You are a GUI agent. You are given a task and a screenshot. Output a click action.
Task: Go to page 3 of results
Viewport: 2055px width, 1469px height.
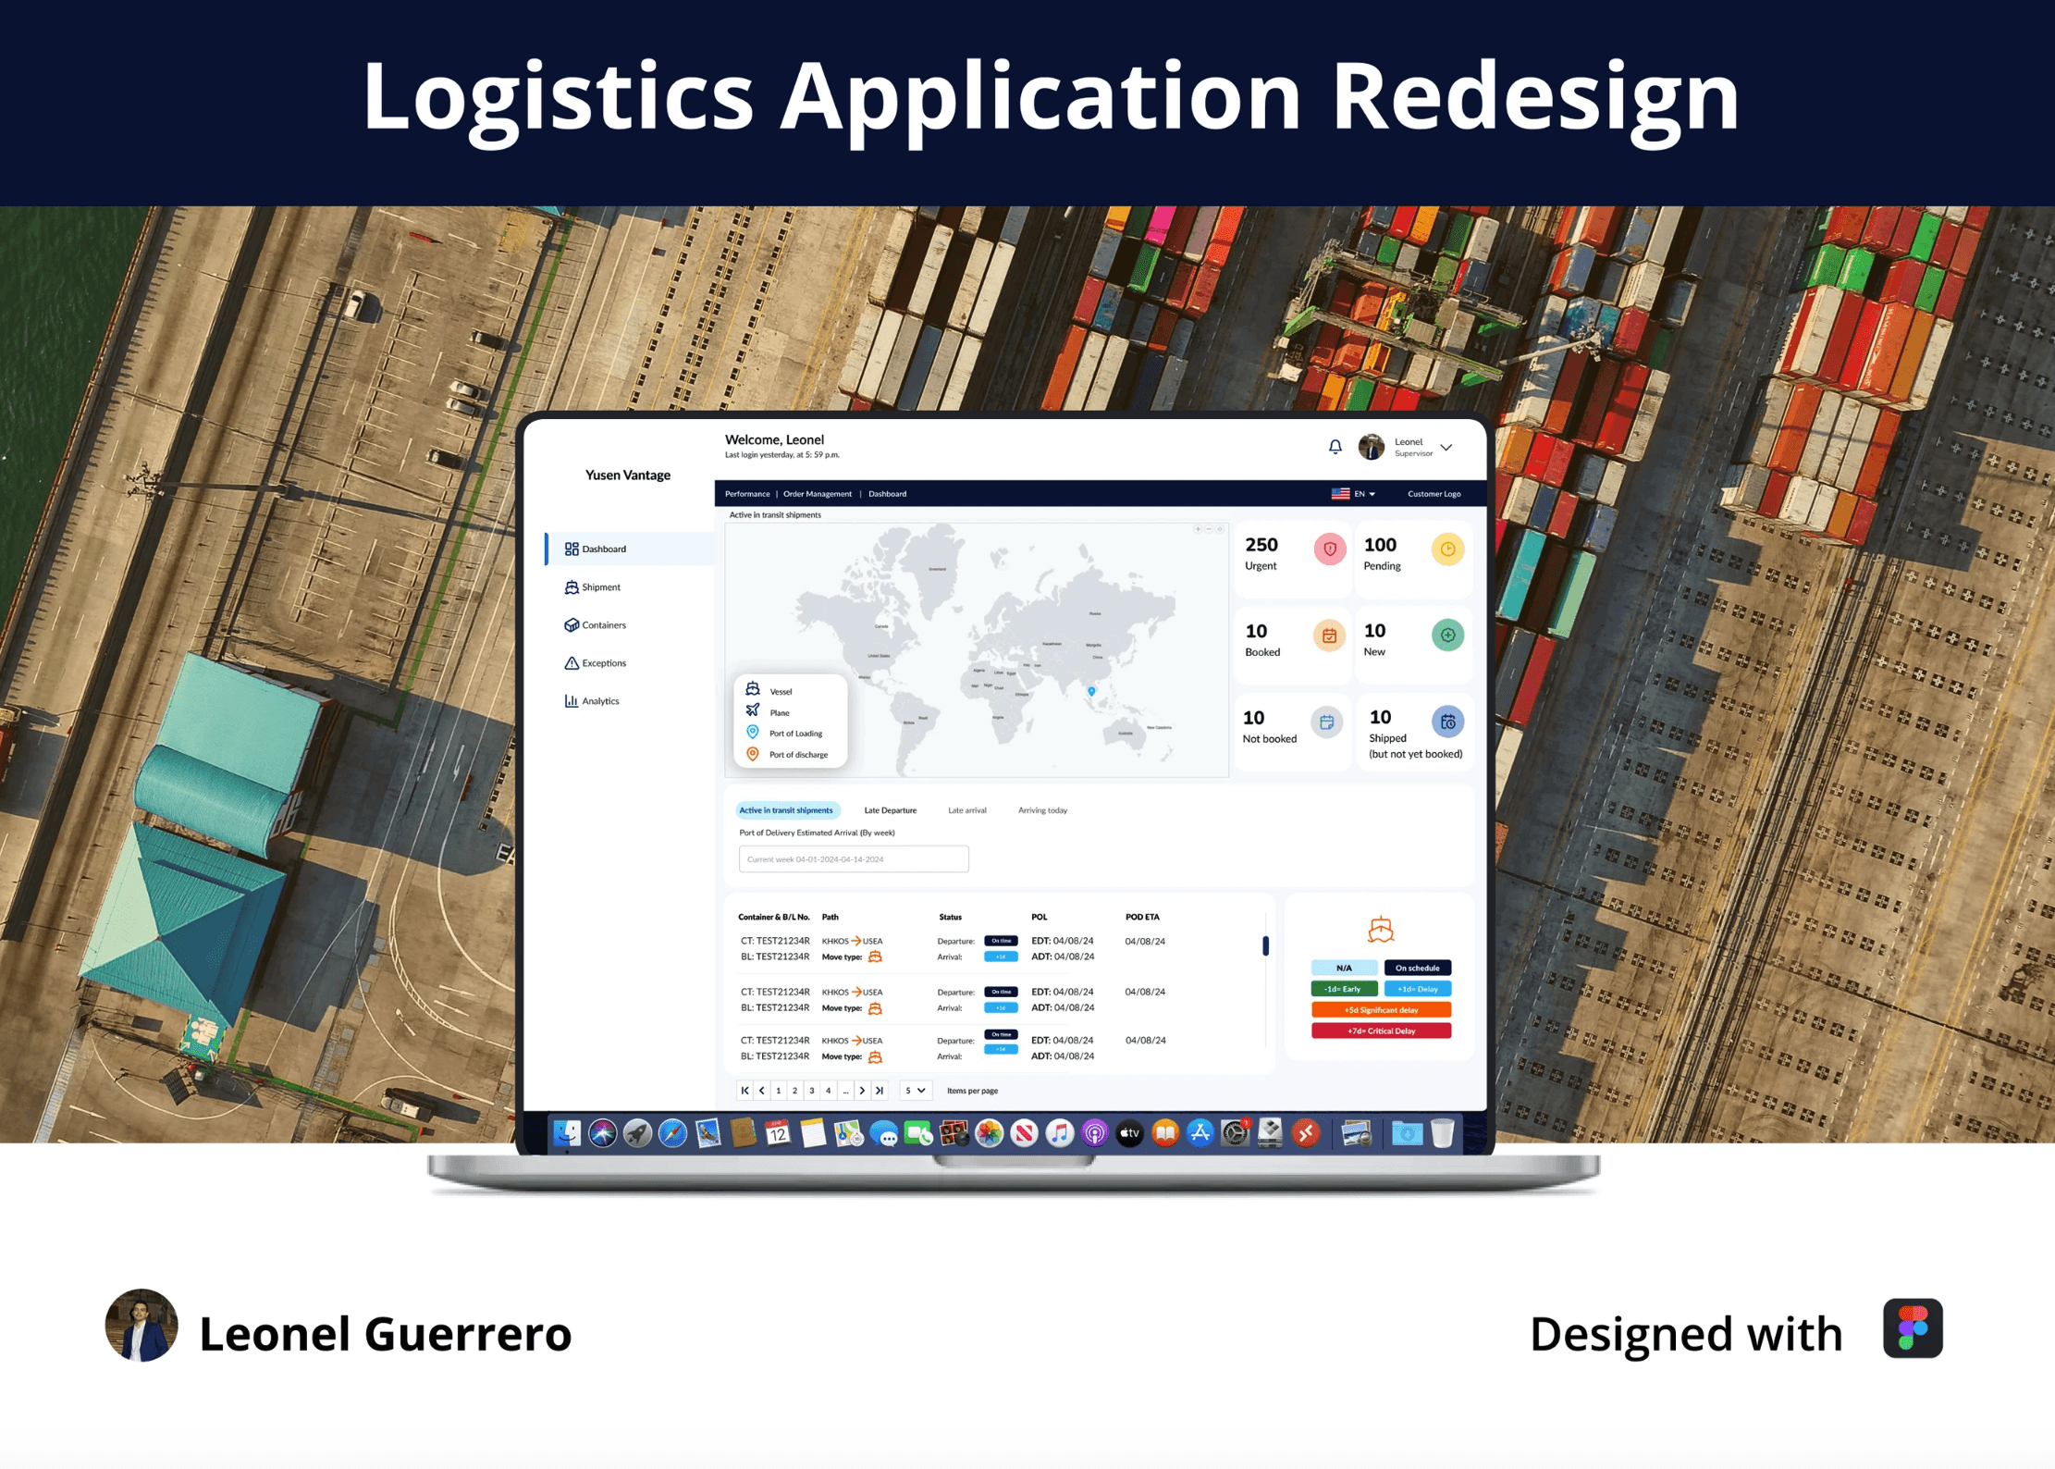click(811, 1091)
